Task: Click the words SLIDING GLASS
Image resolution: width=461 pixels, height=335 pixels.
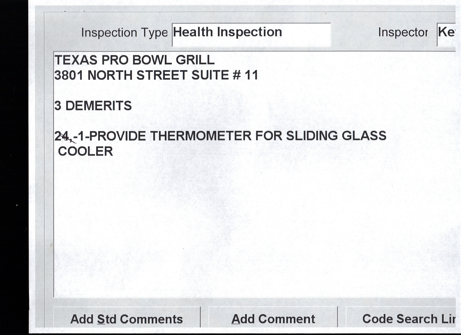Action: tap(336, 136)
